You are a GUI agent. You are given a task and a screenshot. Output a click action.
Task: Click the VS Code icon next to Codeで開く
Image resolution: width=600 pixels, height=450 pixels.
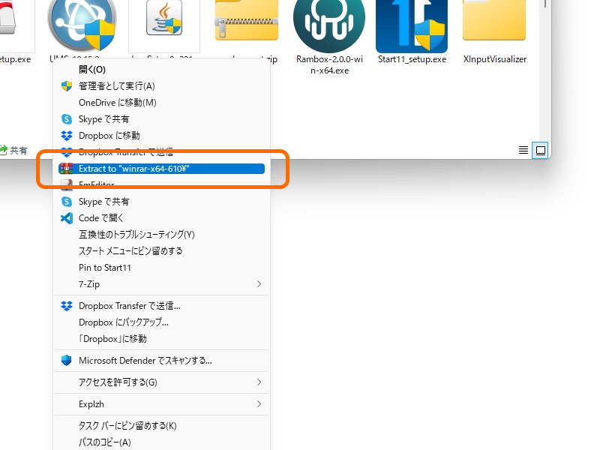point(67,217)
